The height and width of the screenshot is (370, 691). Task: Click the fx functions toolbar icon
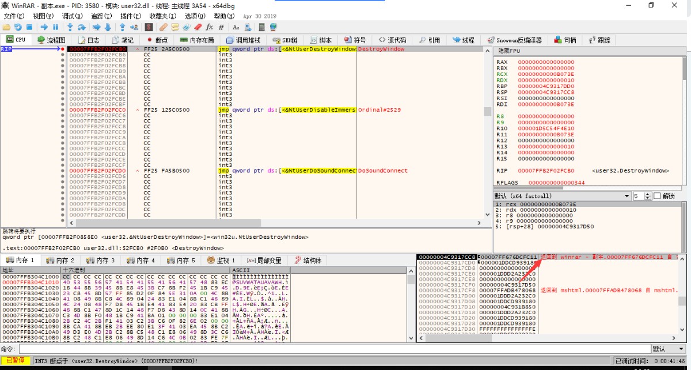[x=209, y=27]
